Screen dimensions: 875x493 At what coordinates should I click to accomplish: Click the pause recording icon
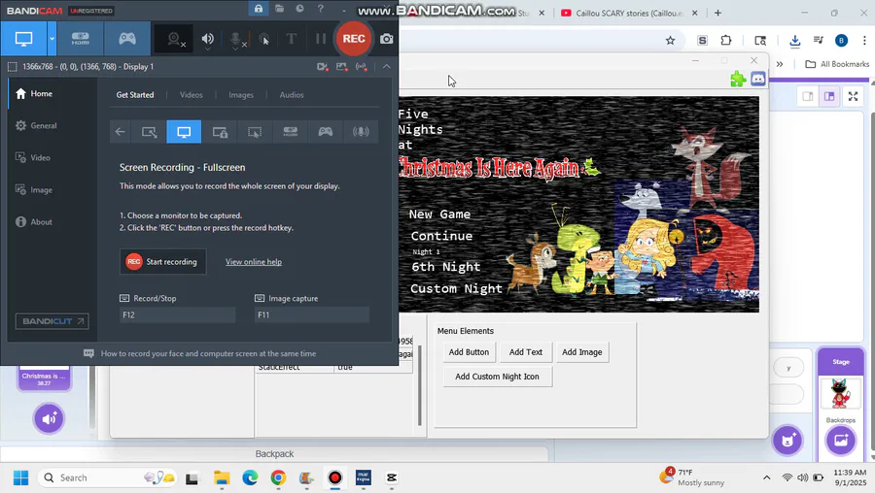320,39
